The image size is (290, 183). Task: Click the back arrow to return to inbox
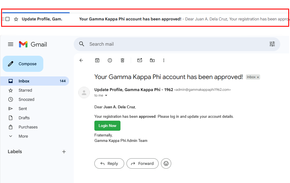click(81, 60)
